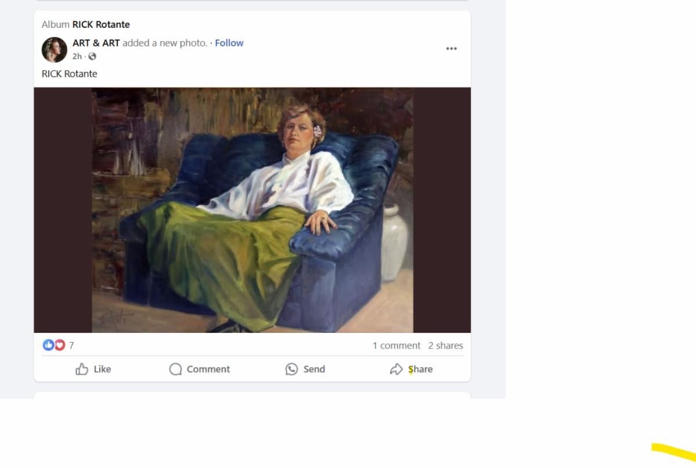
Task: Open the RICK Rotante album link
Action: 101,24
